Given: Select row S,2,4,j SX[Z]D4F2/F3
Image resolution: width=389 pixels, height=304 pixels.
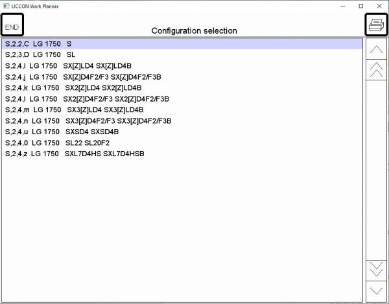Looking at the screenshot, I should pyautogui.click(x=182, y=77).
